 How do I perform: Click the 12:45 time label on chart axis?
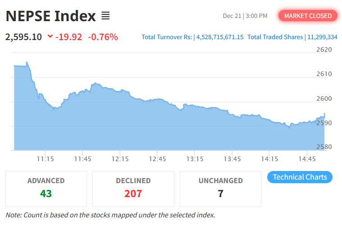(x=158, y=158)
